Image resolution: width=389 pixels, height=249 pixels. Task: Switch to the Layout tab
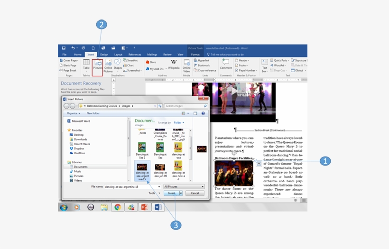(x=118, y=55)
